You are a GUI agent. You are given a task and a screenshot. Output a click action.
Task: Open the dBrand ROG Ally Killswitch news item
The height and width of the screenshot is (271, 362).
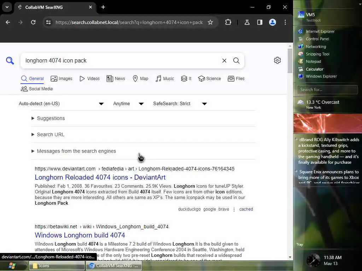coord(328,151)
